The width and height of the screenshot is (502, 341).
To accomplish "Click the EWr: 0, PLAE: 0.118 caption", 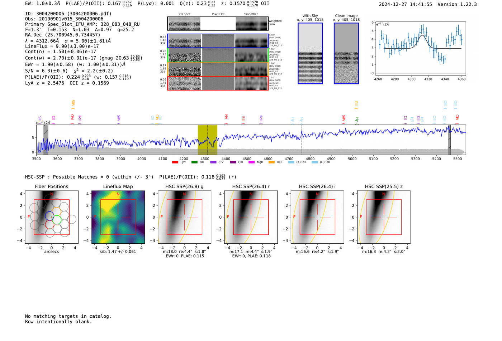I will pyautogui.click(x=251, y=256).
